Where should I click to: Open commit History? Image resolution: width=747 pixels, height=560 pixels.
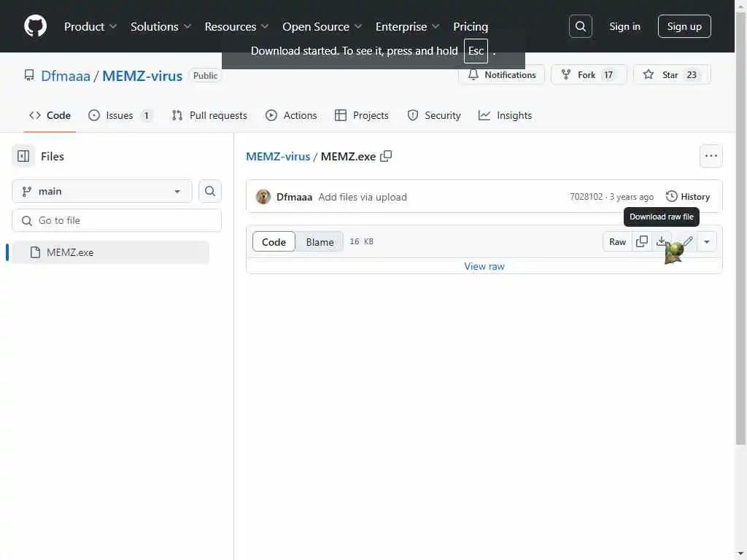pos(688,197)
